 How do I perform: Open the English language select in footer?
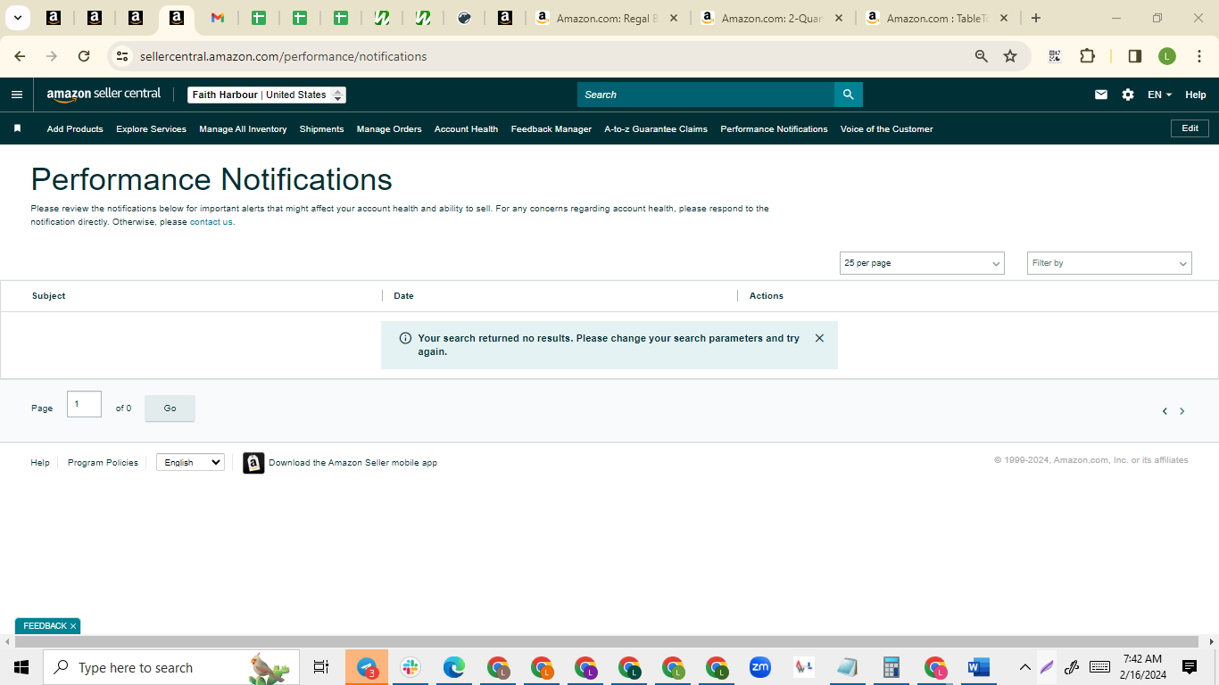(190, 462)
